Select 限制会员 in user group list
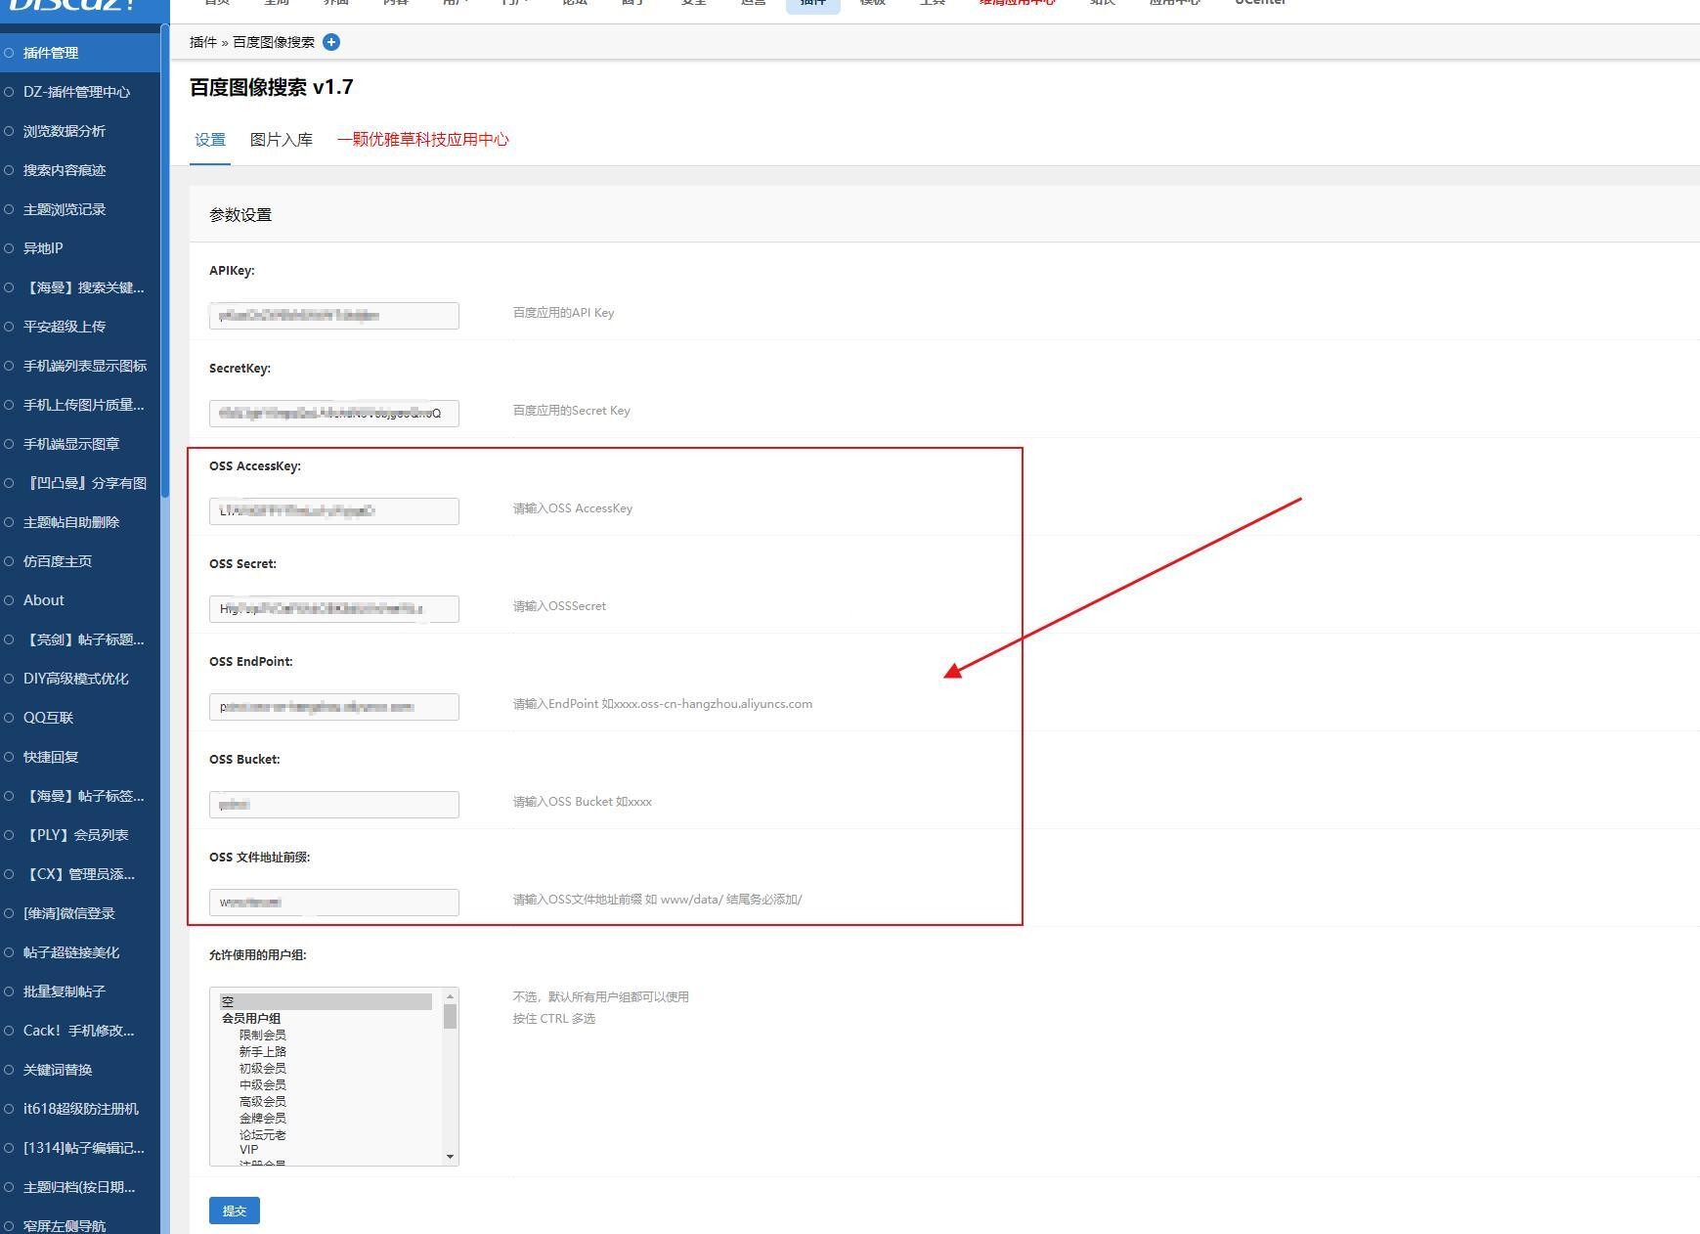 pyautogui.click(x=263, y=1035)
